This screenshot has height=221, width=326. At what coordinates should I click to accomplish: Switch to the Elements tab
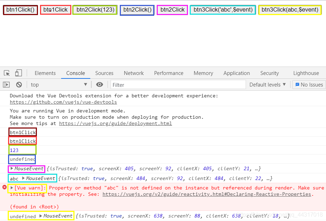45,73
